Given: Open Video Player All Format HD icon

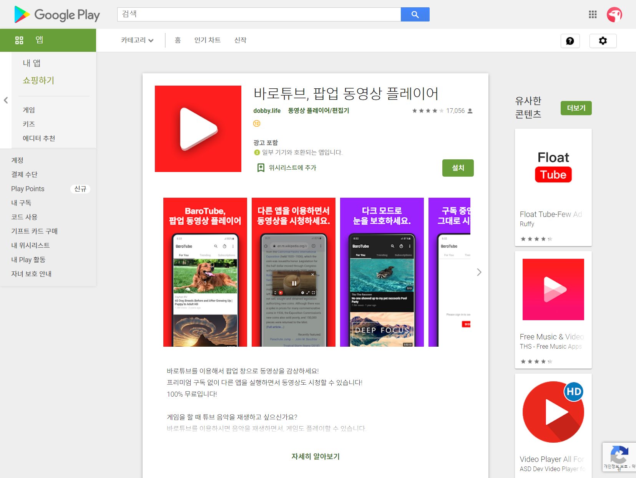Looking at the screenshot, I should click(x=553, y=412).
